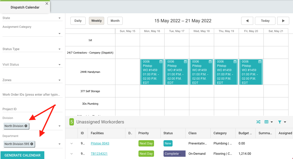This screenshot has width=293, height=159.
Task: Open the table columns icon menu
Action: (x=268, y=122)
